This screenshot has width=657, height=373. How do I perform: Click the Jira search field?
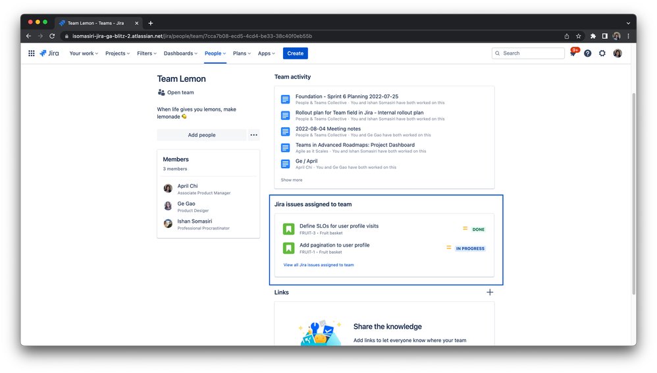528,53
